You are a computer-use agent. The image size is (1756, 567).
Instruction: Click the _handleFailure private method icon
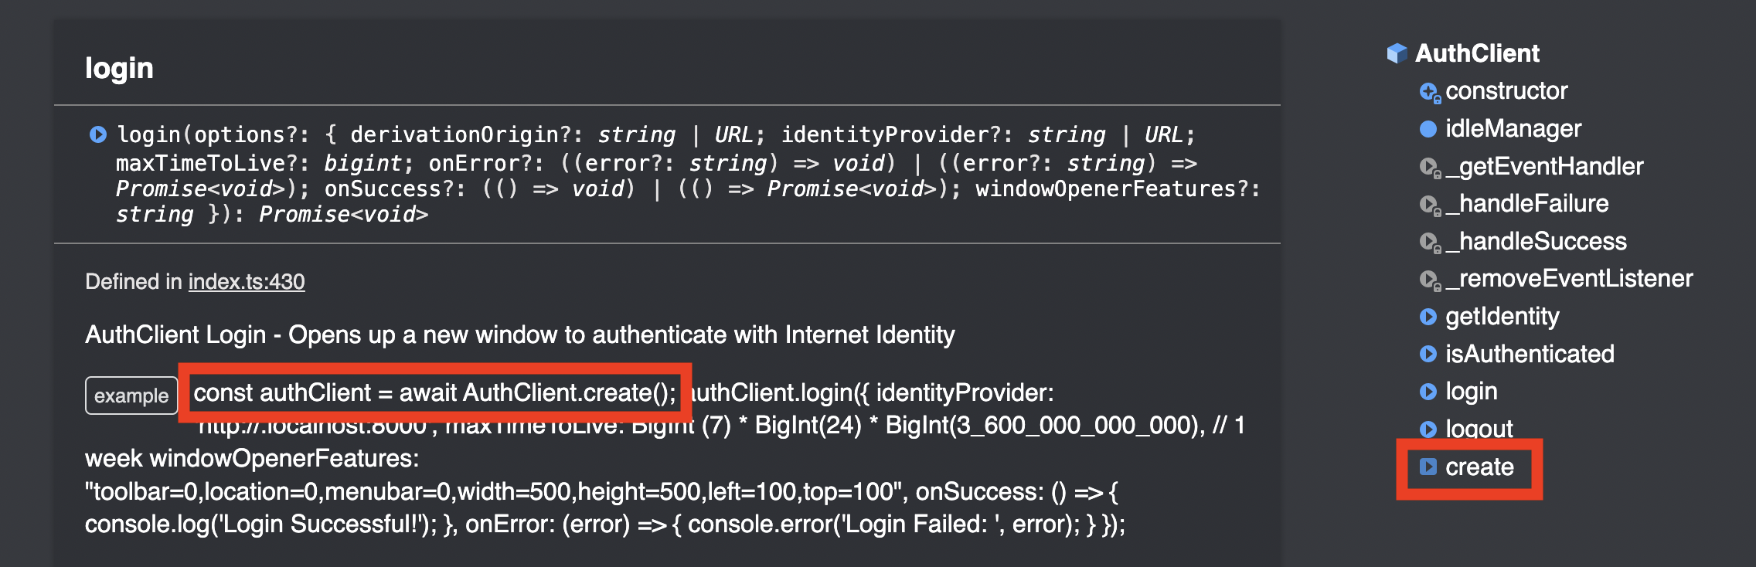pyautogui.click(x=1430, y=205)
